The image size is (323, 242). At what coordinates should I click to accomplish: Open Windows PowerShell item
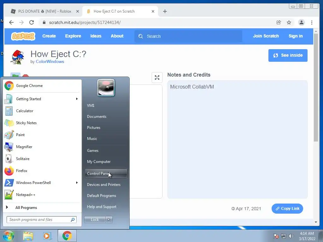(x=42, y=183)
